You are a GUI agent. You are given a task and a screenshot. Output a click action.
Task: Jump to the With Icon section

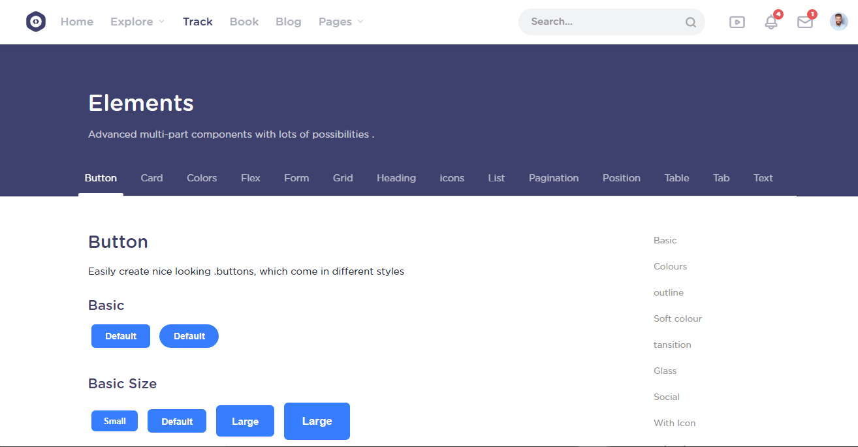(674, 423)
